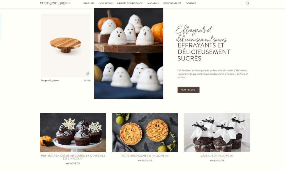Screen dimensions: 285x171
Task: Select the wooden cake stand product image
Action: click(x=65, y=45)
